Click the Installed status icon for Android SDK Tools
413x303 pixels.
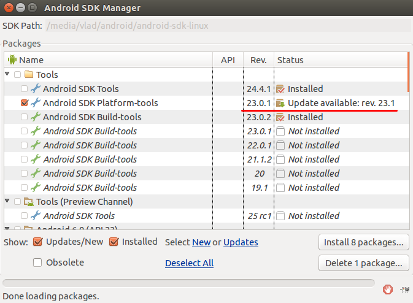(280, 89)
